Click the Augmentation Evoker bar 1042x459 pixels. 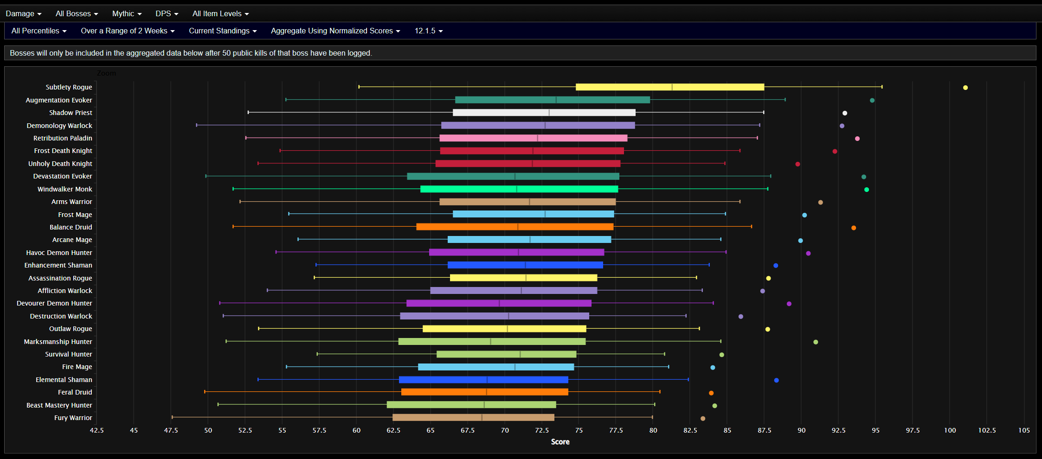coord(553,100)
